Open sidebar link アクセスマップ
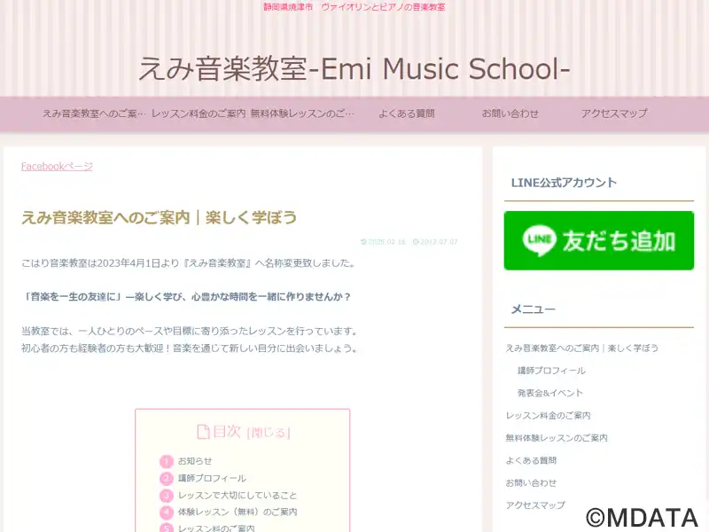709x532 pixels. click(535, 505)
